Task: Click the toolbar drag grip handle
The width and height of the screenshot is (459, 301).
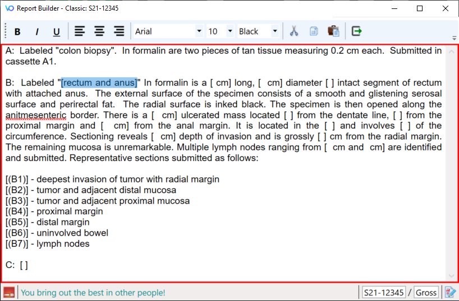Action: click(5, 31)
